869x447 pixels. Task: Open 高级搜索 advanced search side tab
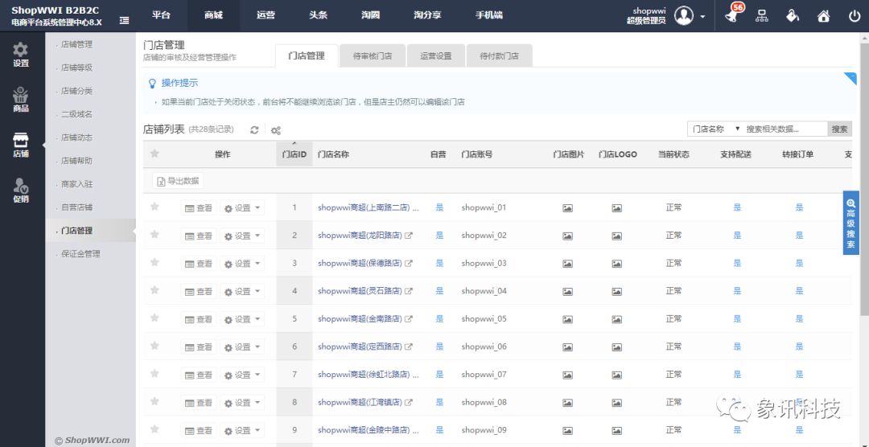tap(850, 223)
